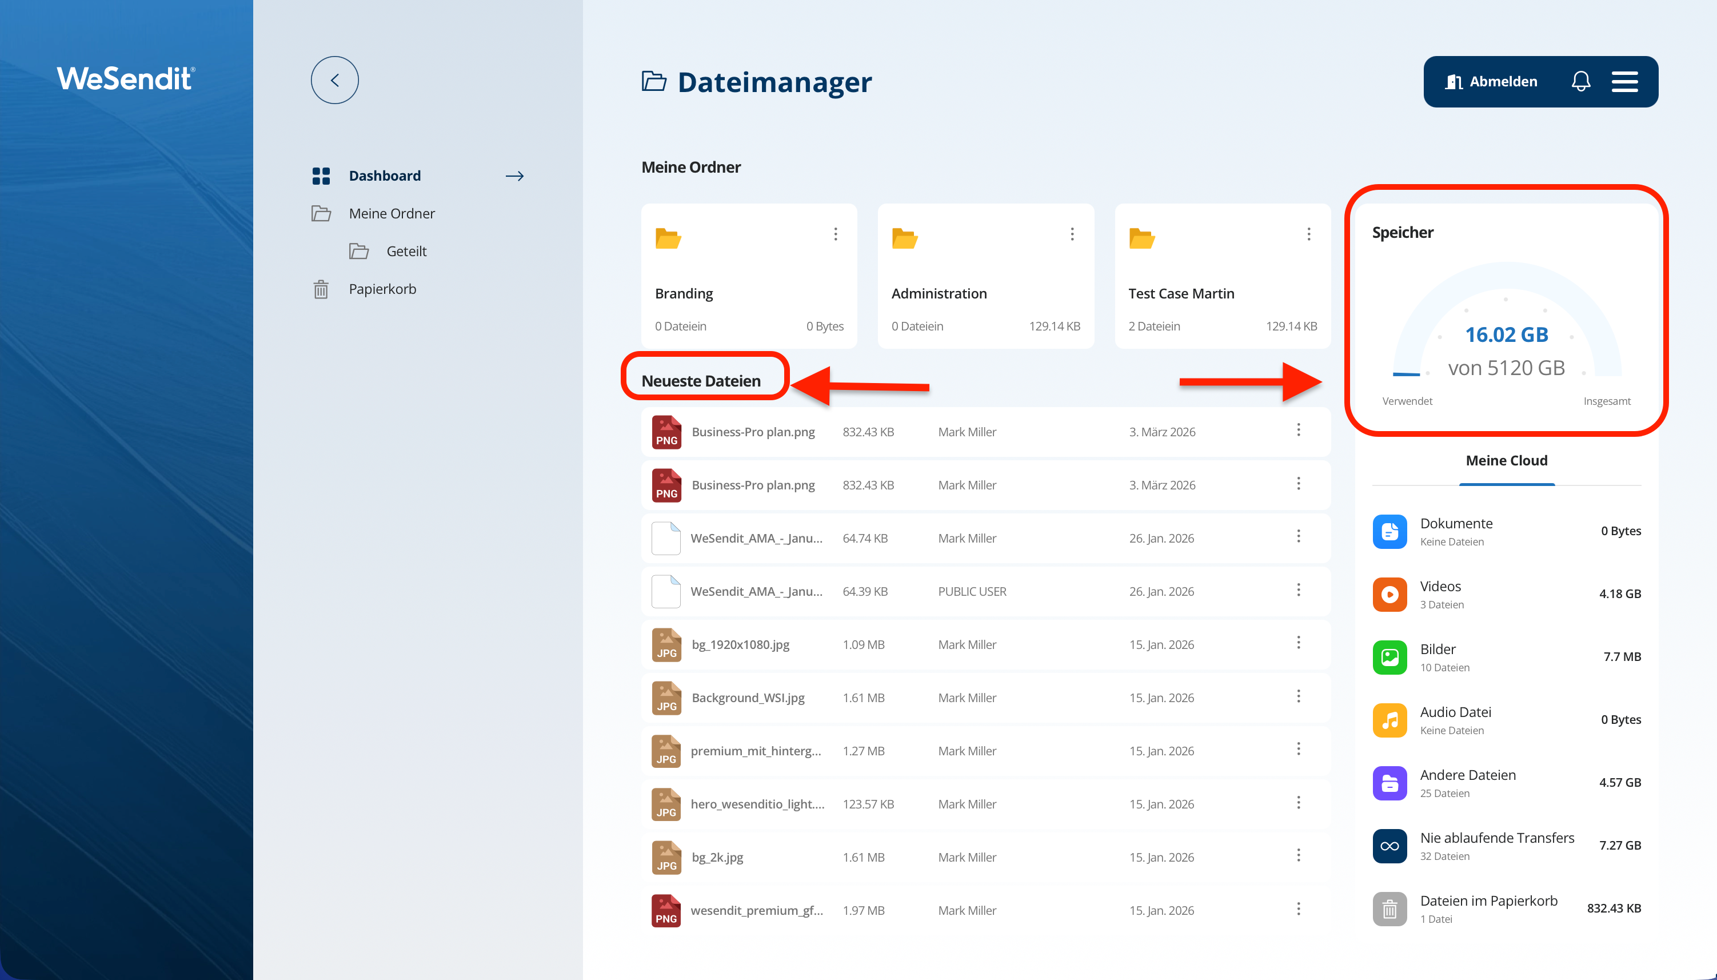Go to Papierkorb in sidebar
Viewport: 1717px width, 980px height.
point(382,289)
